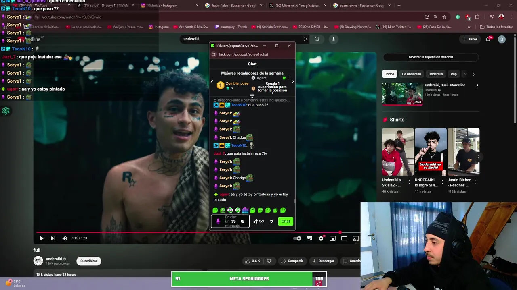This screenshot has width=517, height=290.
Task: Go to the previous gifter in Kick chat
Action: click(x=212, y=82)
